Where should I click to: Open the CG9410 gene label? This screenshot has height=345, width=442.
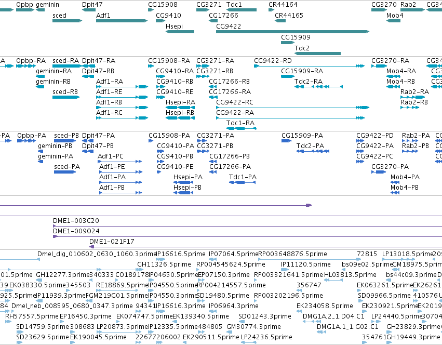coord(169,15)
